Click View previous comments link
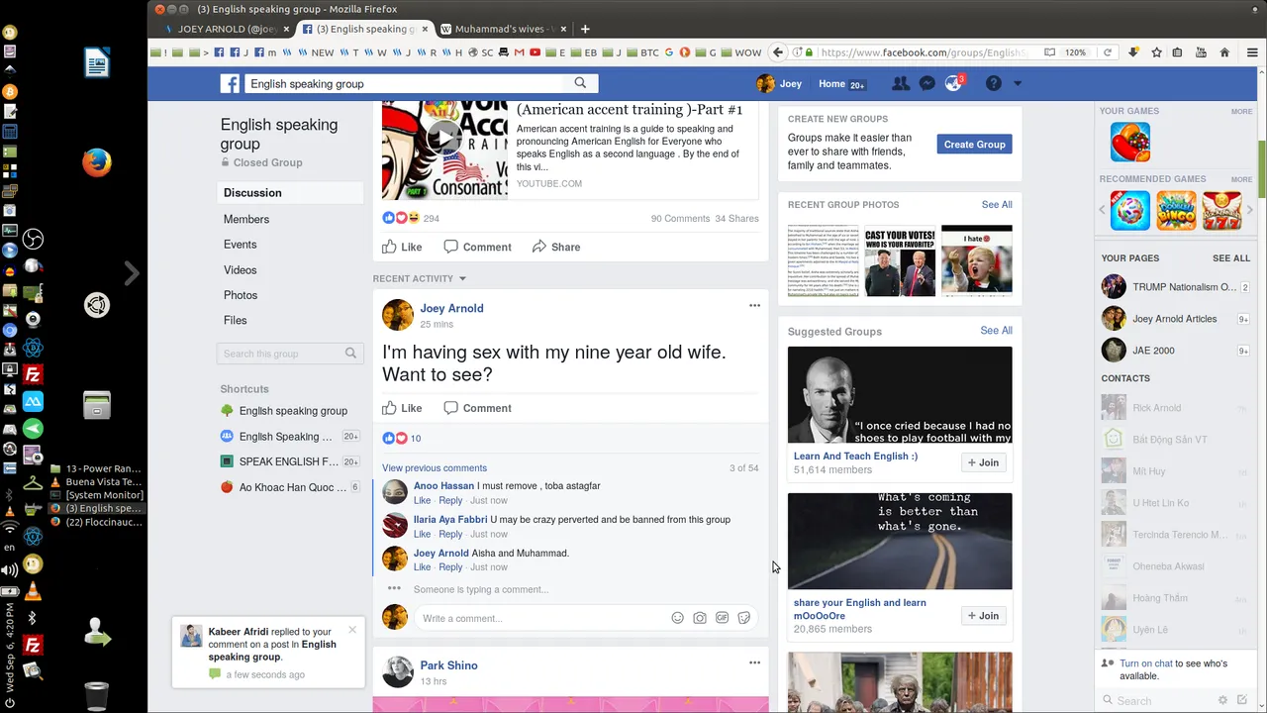 click(x=435, y=467)
